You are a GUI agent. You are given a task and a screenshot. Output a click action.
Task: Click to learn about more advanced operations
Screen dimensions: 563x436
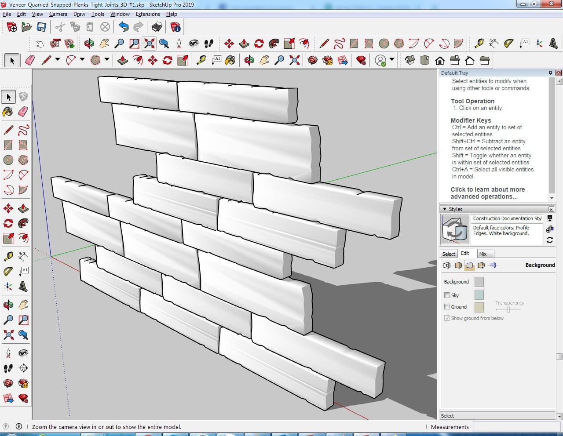pyautogui.click(x=487, y=193)
